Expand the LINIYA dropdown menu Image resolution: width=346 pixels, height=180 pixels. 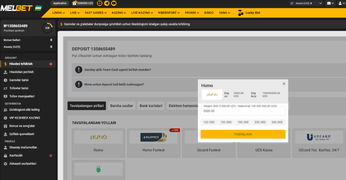pyautogui.click(x=59, y=13)
